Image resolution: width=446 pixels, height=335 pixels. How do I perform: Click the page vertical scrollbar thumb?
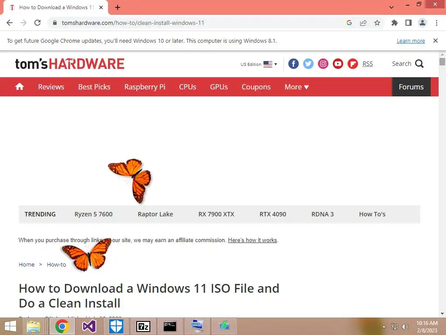442,62
